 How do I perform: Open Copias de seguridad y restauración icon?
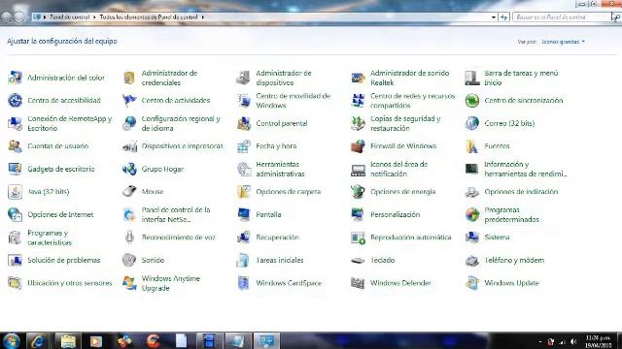coord(358,123)
